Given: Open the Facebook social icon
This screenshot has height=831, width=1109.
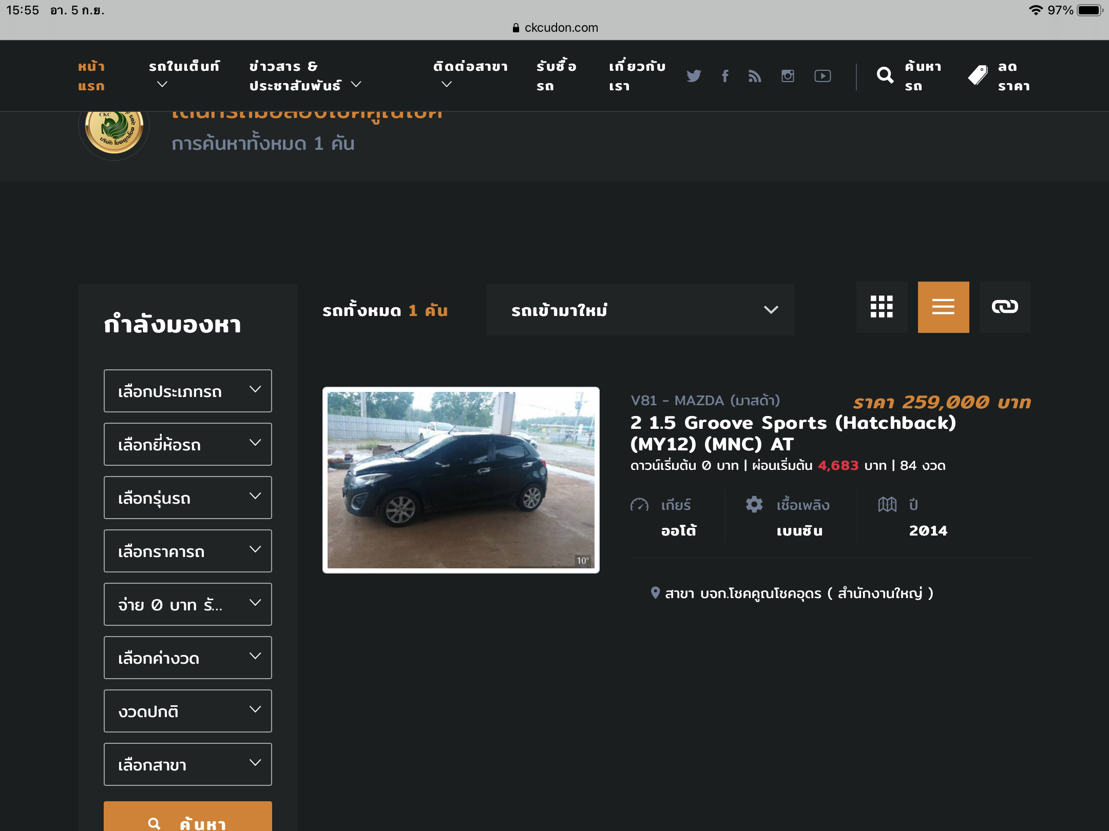Looking at the screenshot, I should pos(725,76).
